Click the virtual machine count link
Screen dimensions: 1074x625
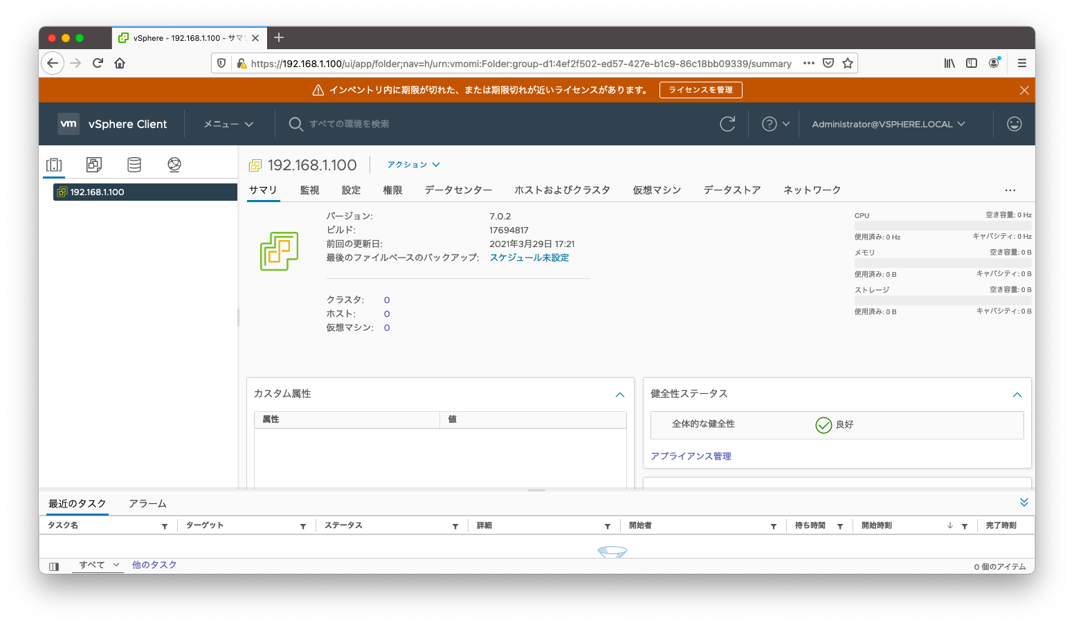coord(387,328)
